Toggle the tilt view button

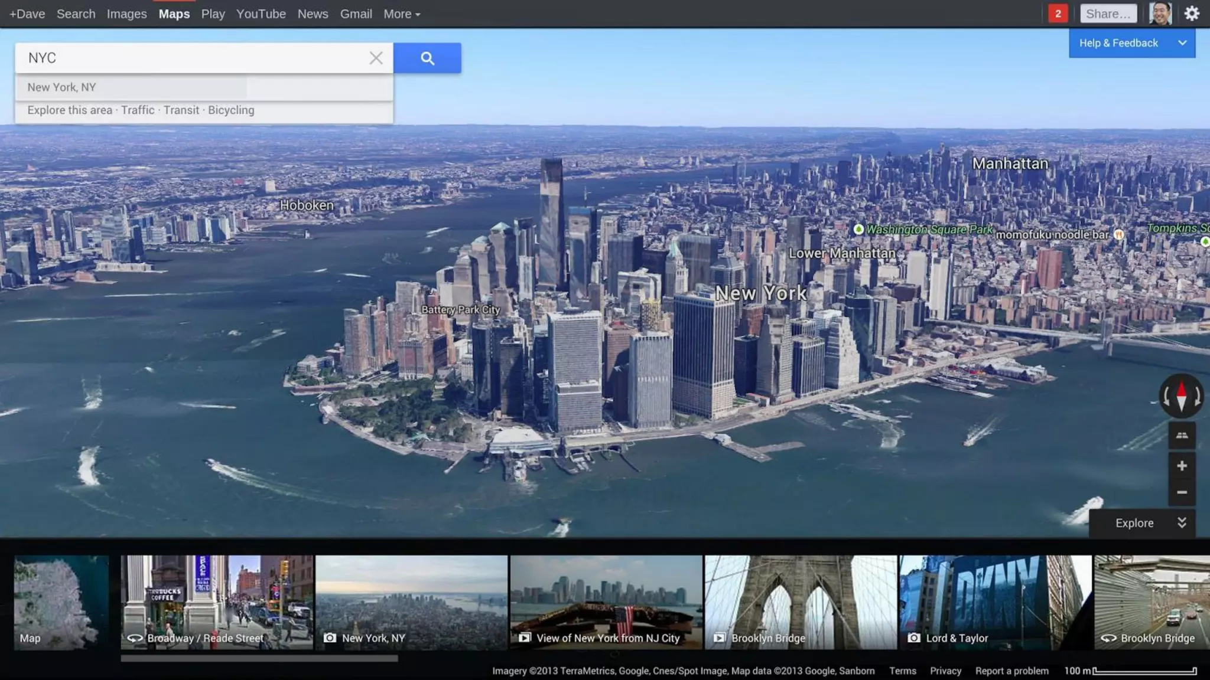pos(1182,436)
